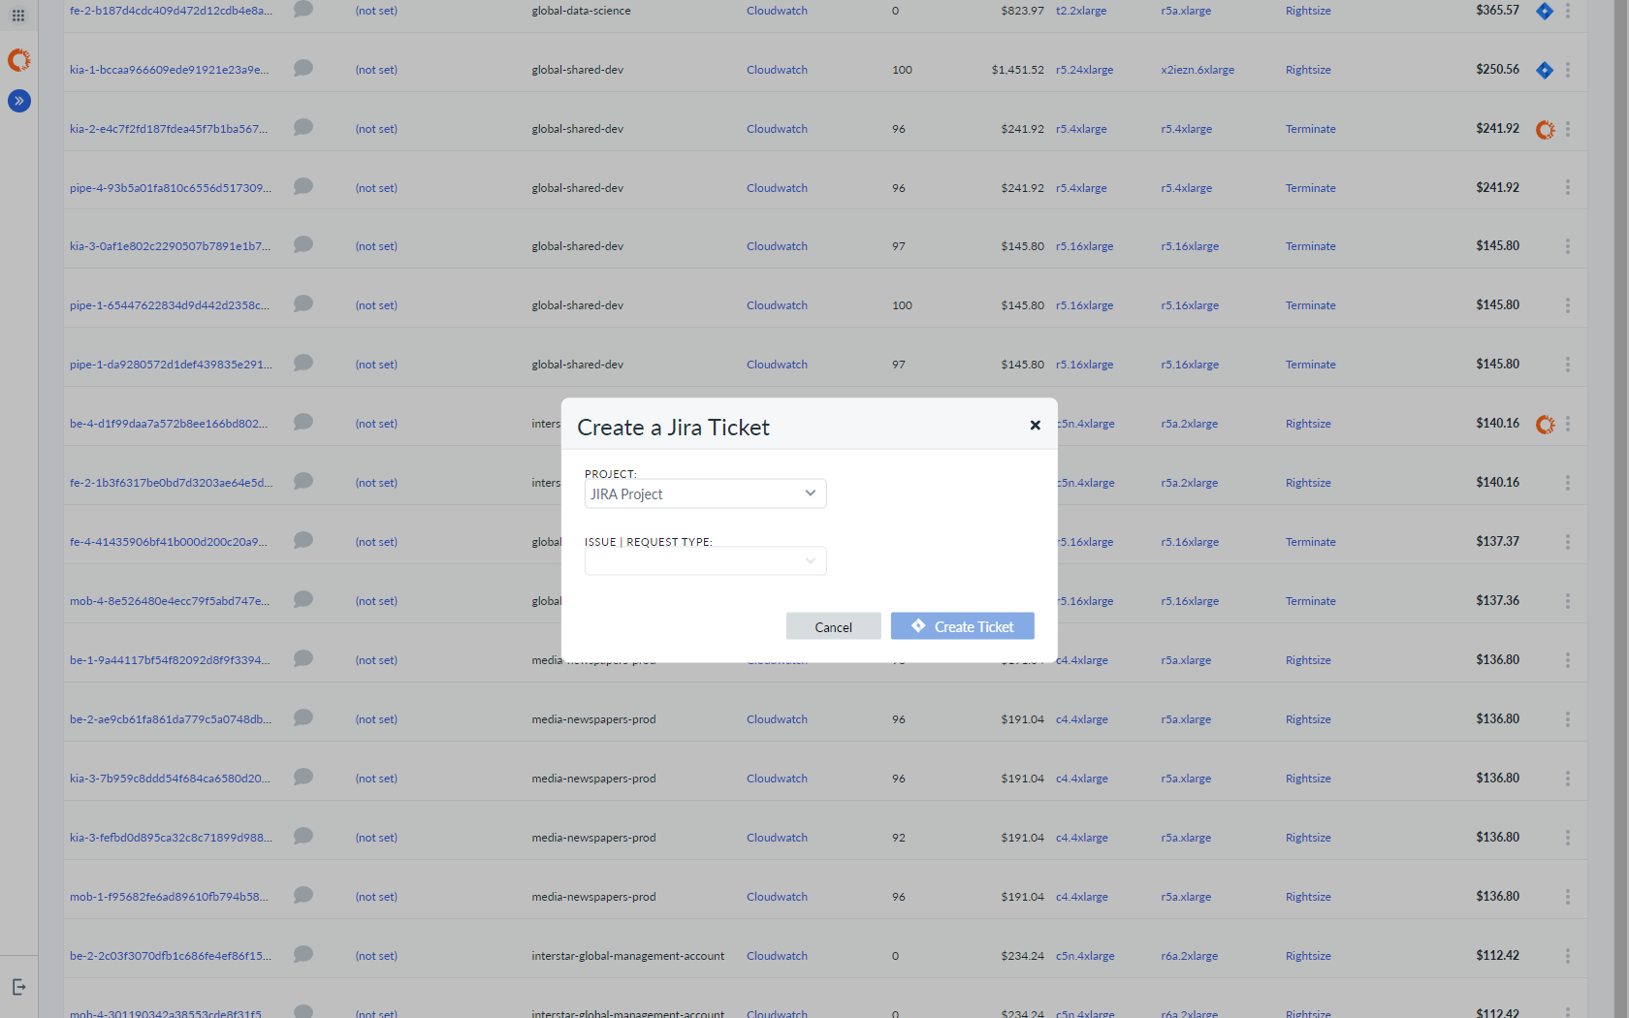Open the Issue Request Type dropdown
Screen dimensions: 1629x1018
tap(705, 560)
